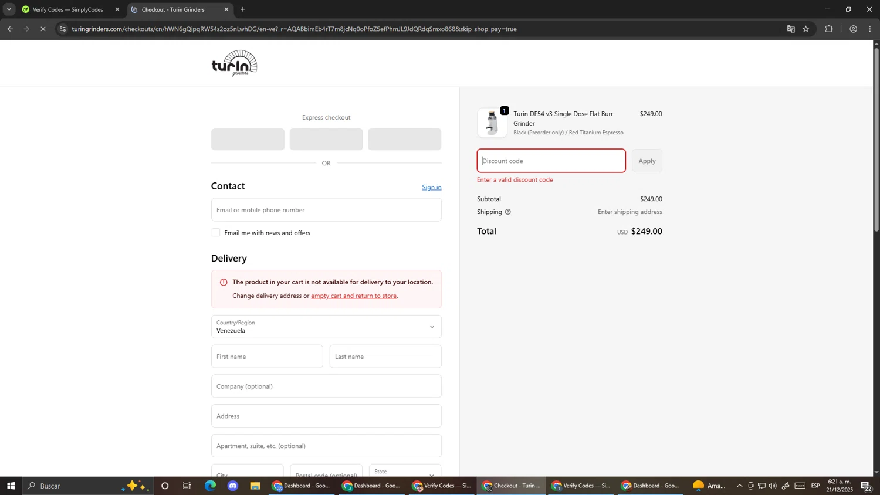Open network icon in system tray
Viewport: 880px width, 495px height.
[761, 486]
